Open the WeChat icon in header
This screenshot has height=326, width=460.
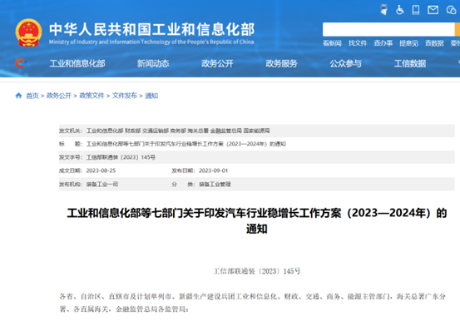point(451,10)
